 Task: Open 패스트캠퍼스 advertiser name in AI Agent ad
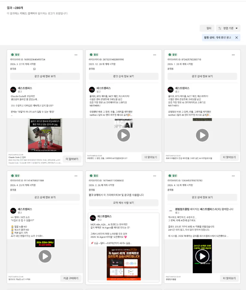[x=105, y=216]
